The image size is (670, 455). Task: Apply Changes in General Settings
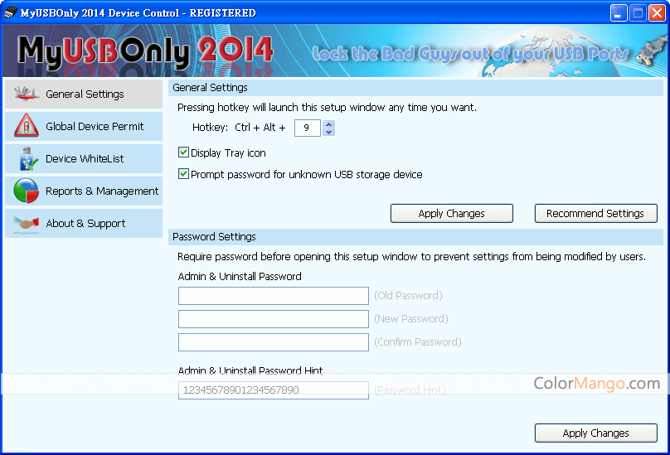click(452, 213)
